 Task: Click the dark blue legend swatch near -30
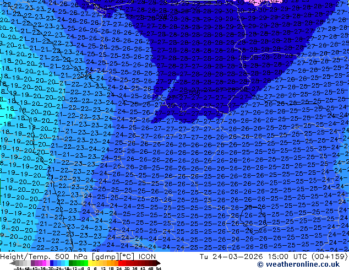click(52, 263)
